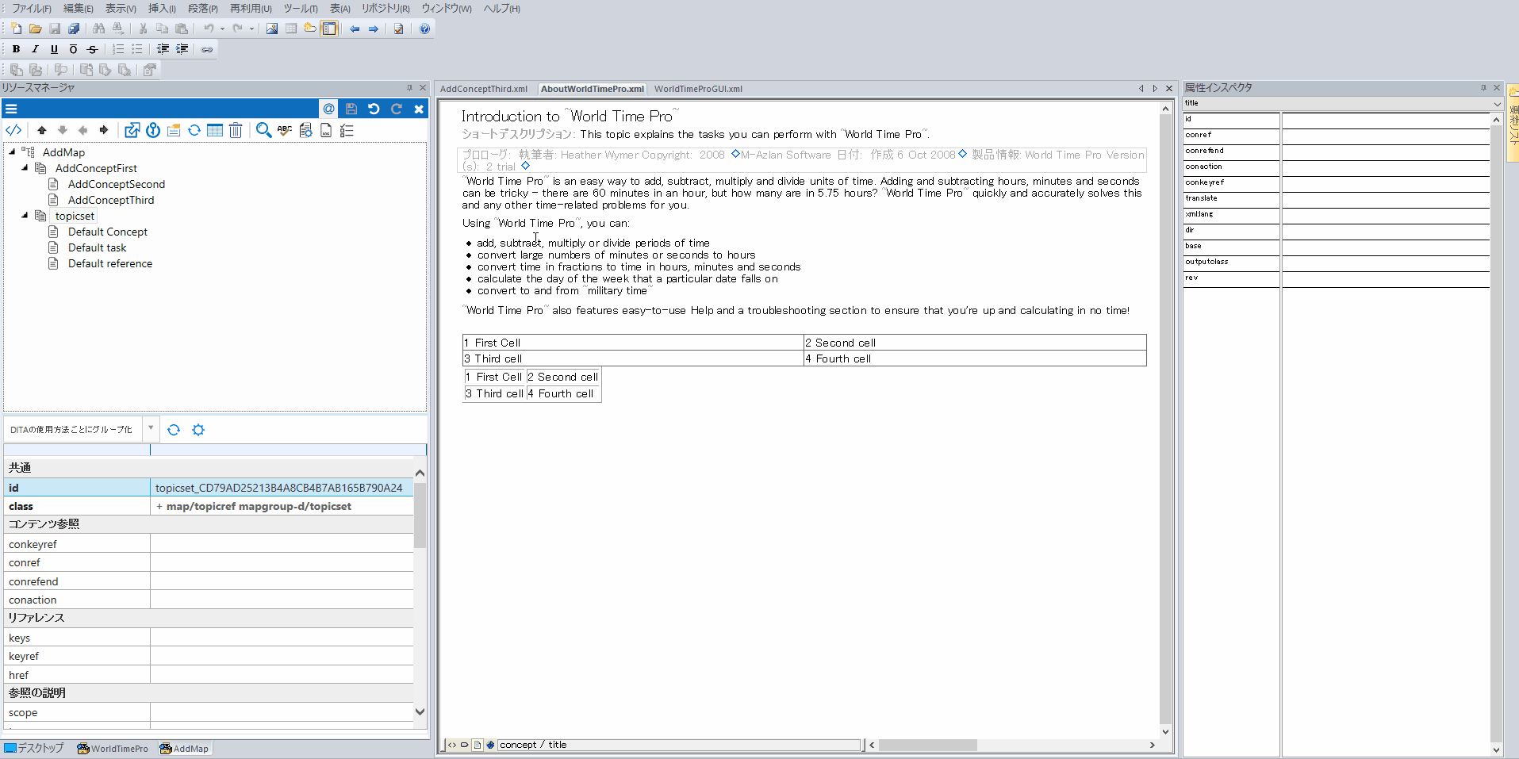Screen dimensions: 1519x759
Task: Click the blue Forward arrow icon
Action: coord(374,29)
